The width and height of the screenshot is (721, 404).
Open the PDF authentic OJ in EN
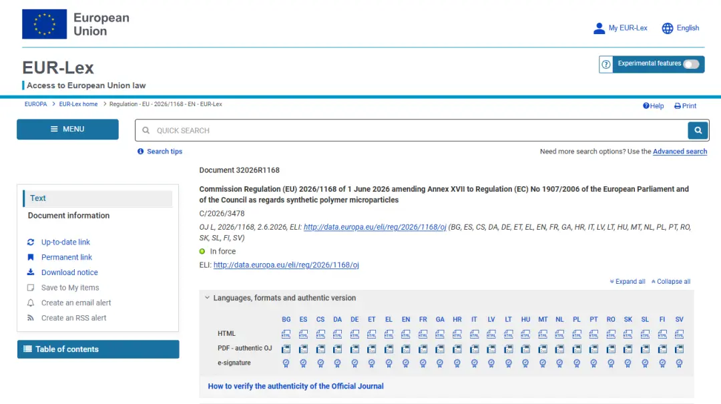pos(406,349)
